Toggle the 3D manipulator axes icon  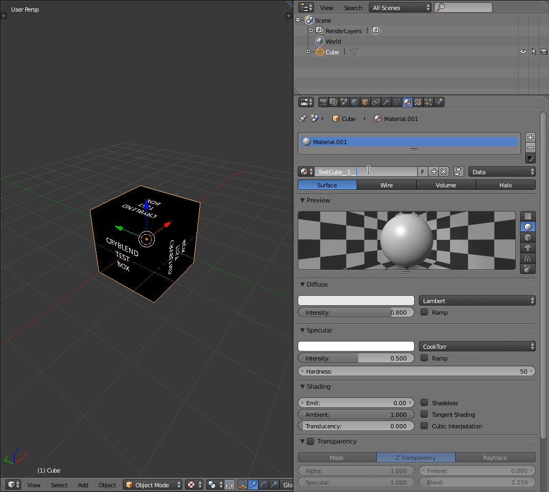coord(242,485)
